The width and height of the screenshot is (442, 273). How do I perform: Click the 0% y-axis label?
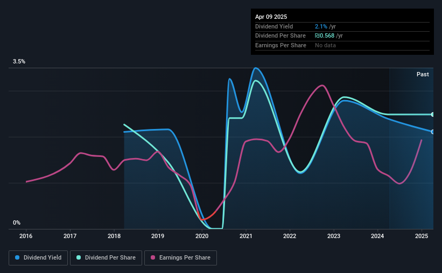[17, 222]
